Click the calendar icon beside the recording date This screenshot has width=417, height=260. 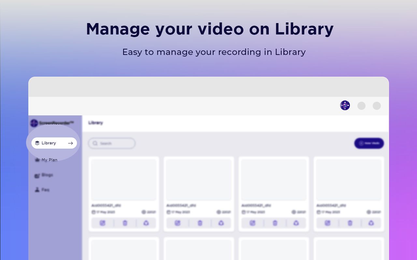pos(93,212)
